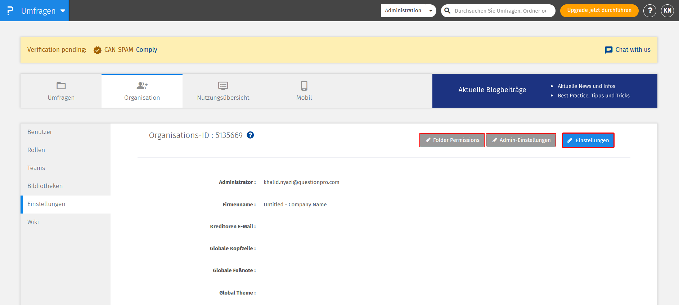This screenshot has width=679, height=305.
Task: Click the Umfragen folder icon
Action: click(x=61, y=86)
